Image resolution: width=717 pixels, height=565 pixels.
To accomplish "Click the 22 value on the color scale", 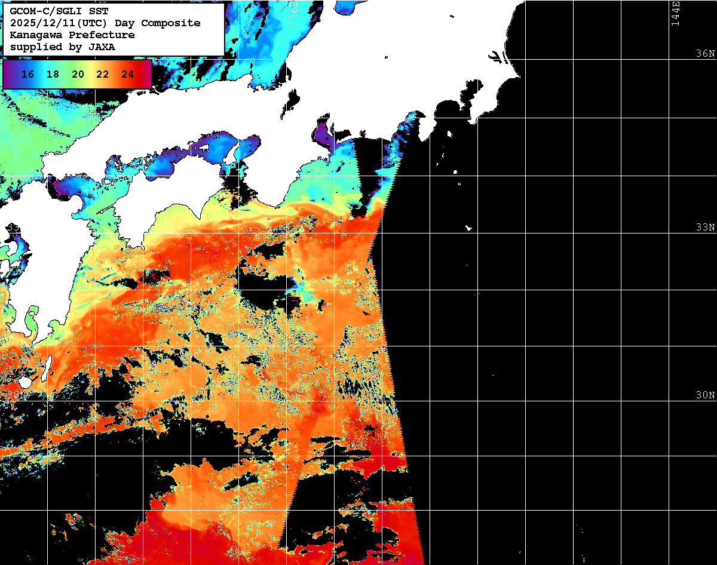I will 102,75.
